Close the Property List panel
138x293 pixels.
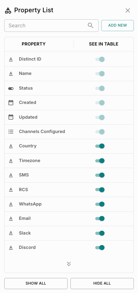128,11
